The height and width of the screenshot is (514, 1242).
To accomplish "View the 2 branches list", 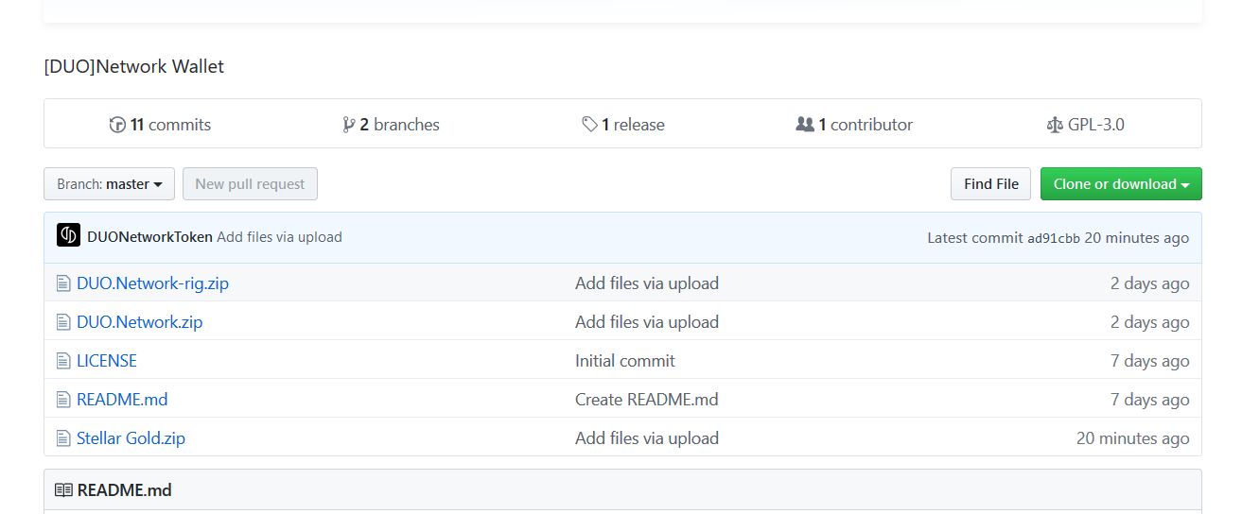I will [391, 124].
